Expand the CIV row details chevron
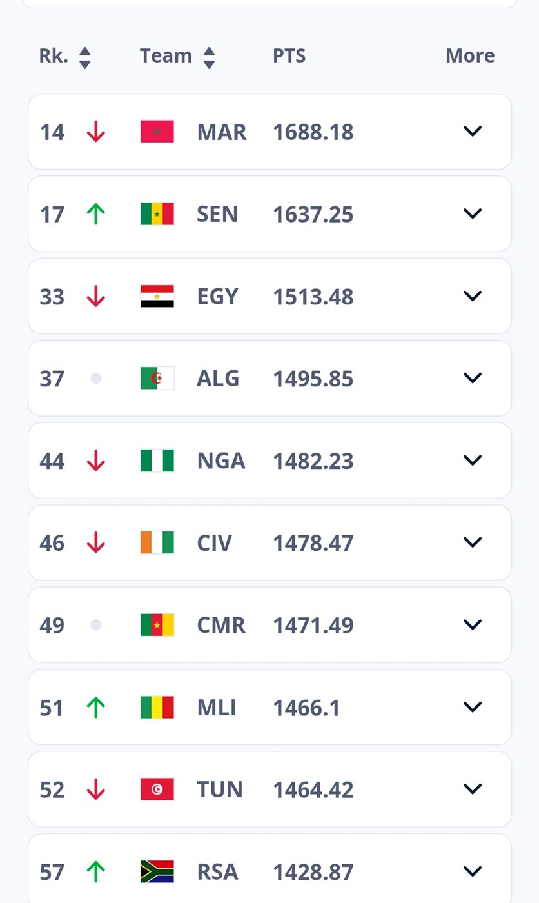The height and width of the screenshot is (903, 539). point(473,542)
